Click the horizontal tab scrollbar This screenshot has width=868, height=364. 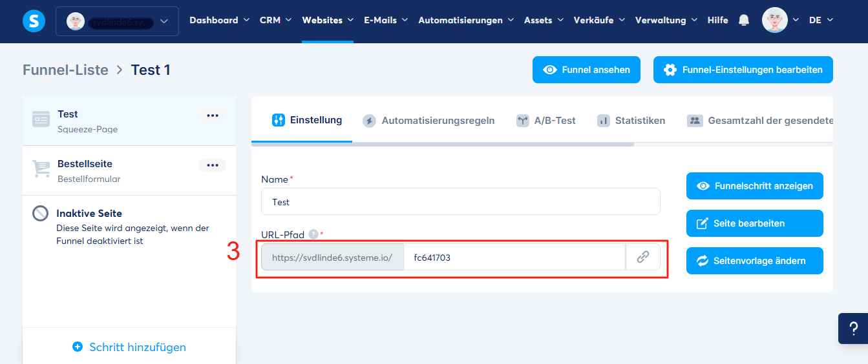click(443, 145)
